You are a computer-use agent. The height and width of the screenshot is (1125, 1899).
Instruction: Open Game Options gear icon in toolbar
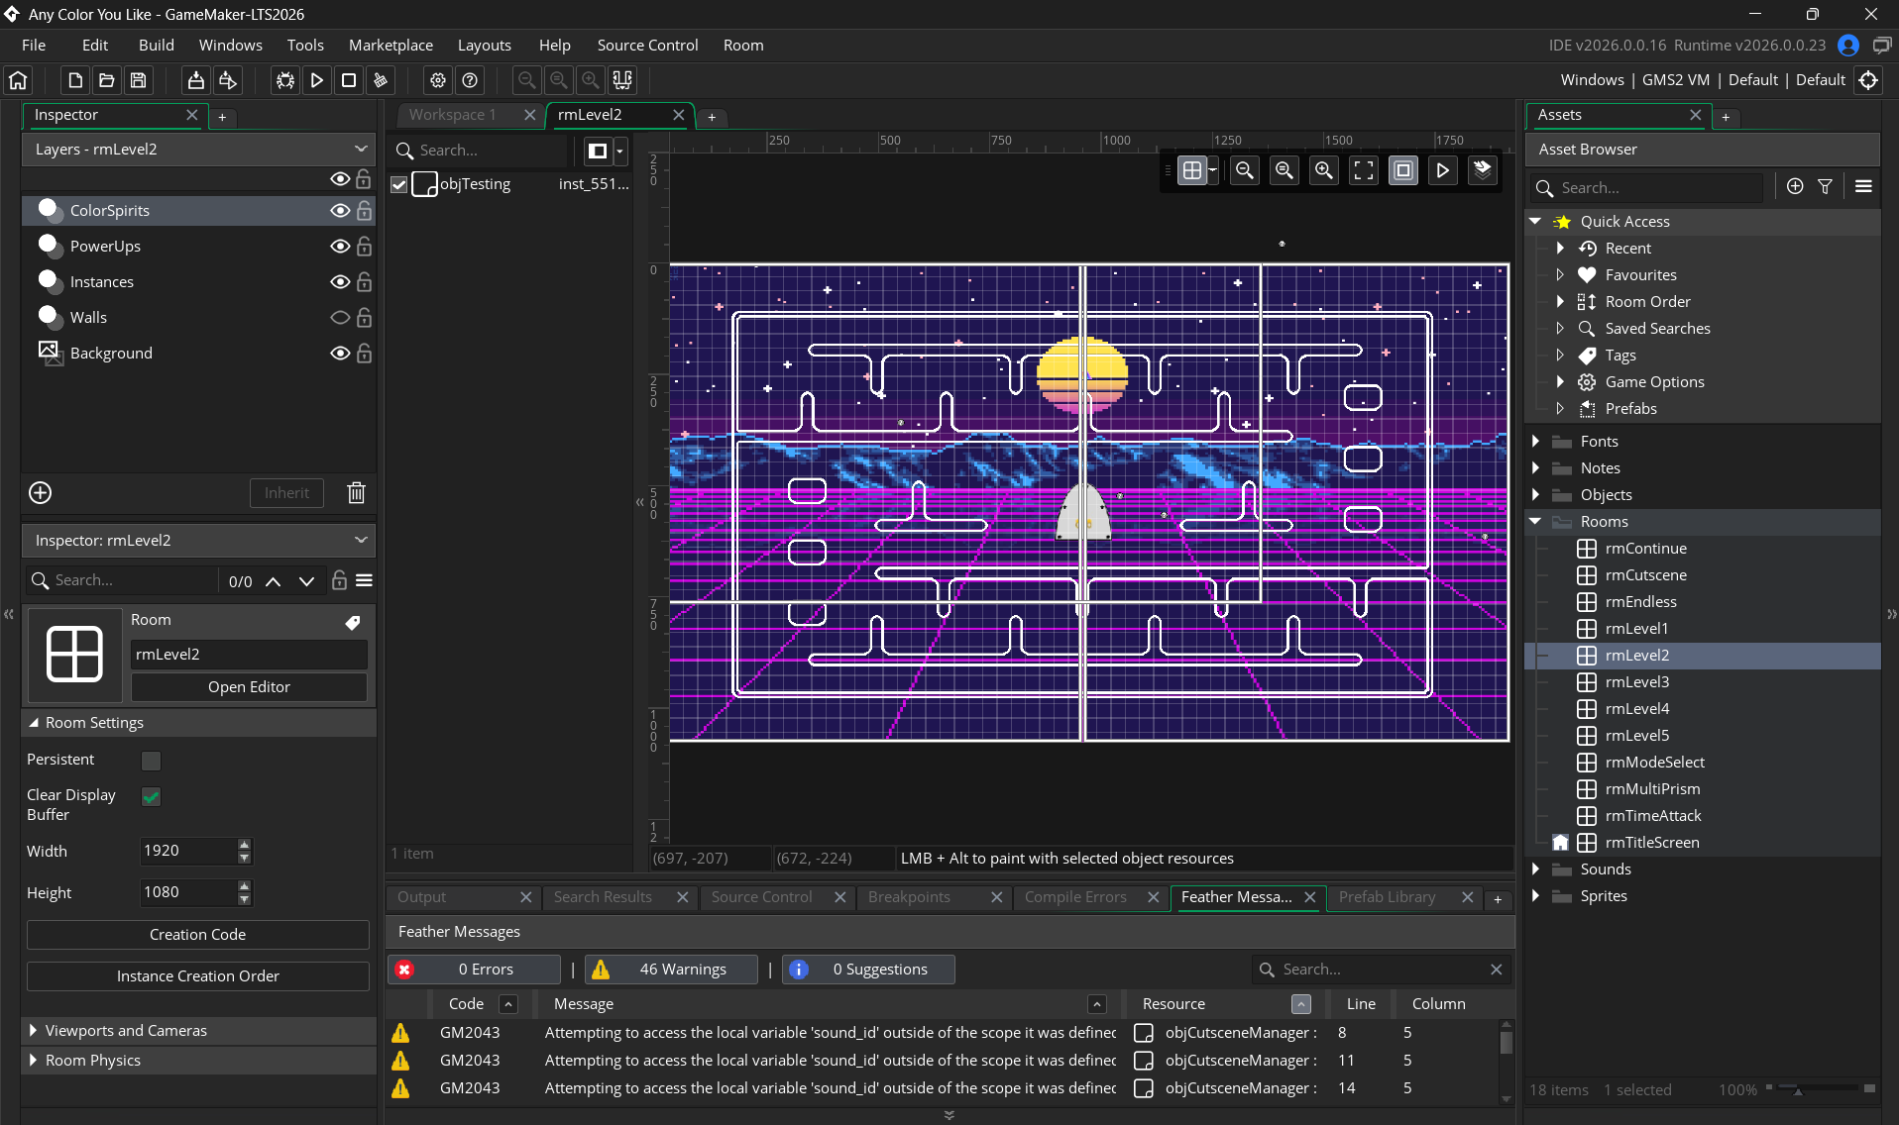[x=438, y=80]
